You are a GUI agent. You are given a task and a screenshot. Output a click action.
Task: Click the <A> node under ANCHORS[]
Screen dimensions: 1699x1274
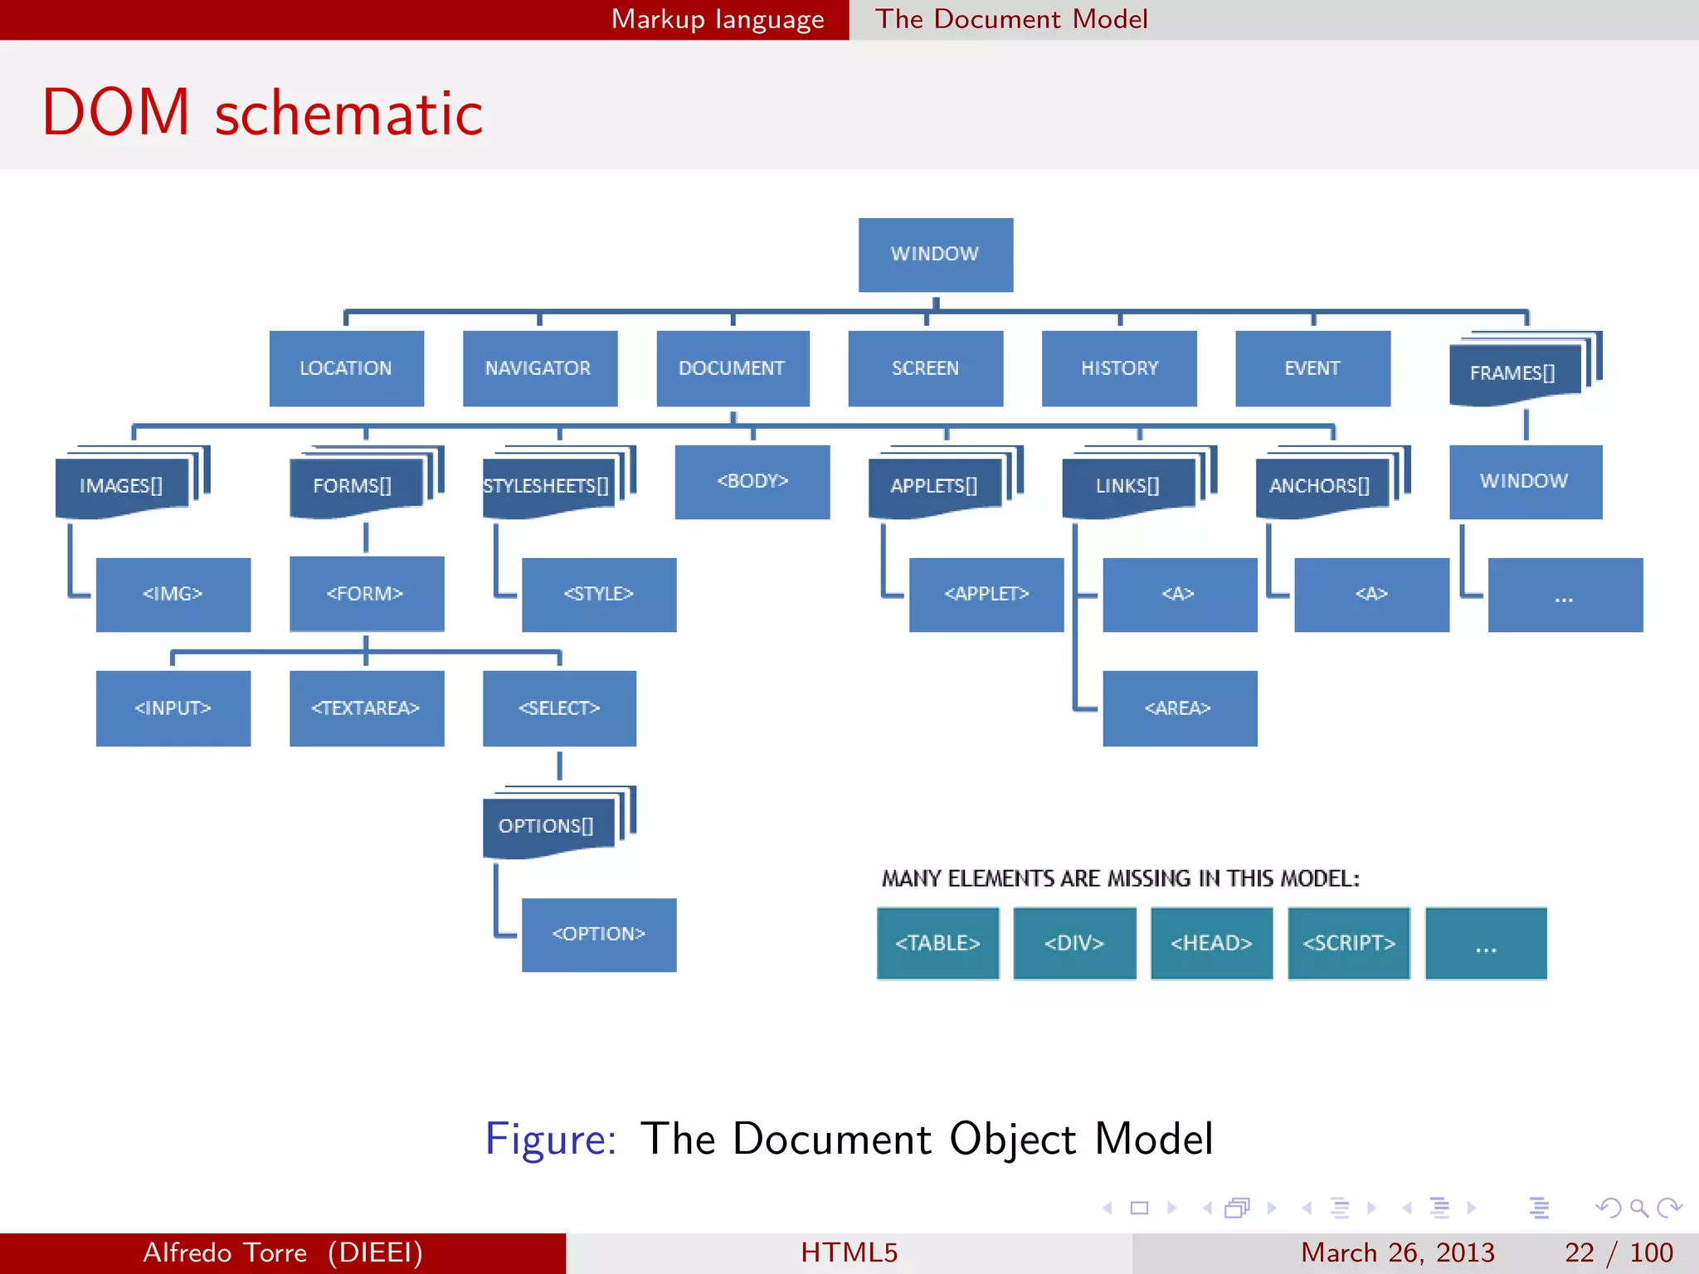pos(1372,595)
